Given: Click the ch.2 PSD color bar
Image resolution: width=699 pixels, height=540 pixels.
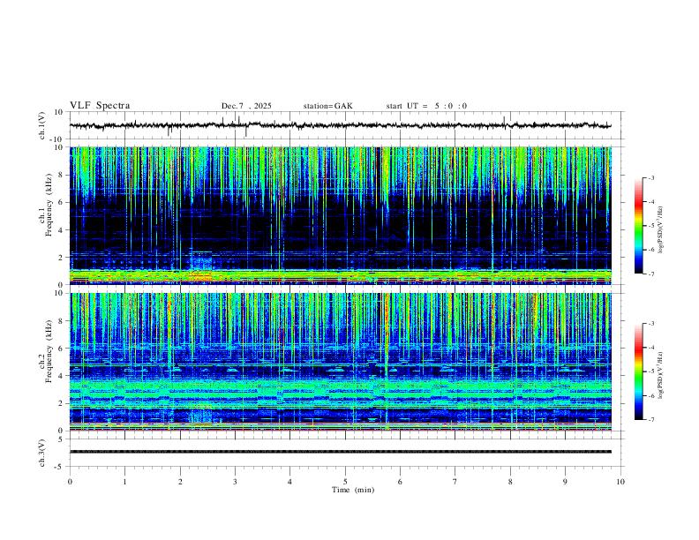Looking at the screenshot, I should click(x=639, y=371).
